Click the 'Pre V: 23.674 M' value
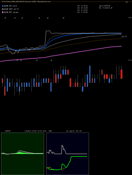Screen dimensions: 132x175 [106, 8]
